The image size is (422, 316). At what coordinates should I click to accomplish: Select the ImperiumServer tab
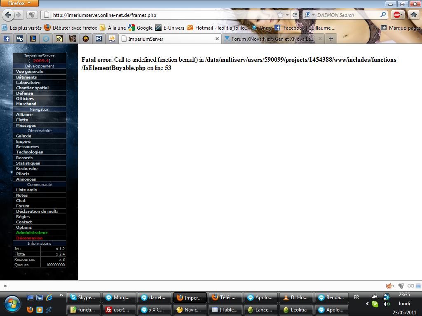(x=169, y=39)
